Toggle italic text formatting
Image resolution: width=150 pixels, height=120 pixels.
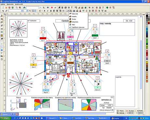pos(48,11)
